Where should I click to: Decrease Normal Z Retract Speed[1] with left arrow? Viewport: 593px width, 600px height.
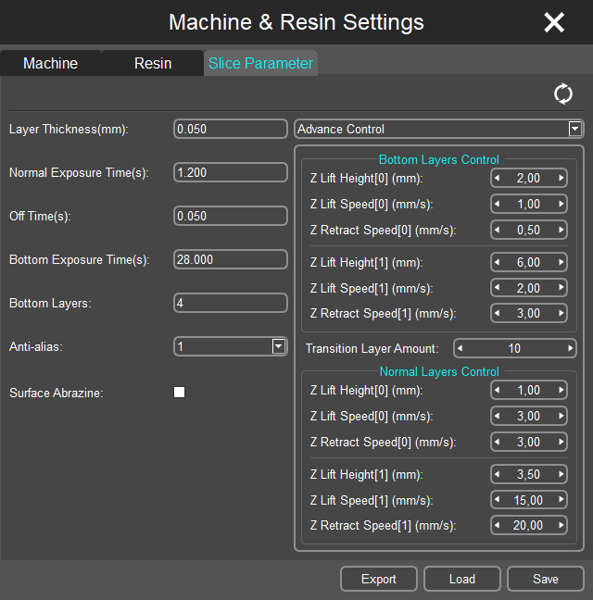(498, 526)
